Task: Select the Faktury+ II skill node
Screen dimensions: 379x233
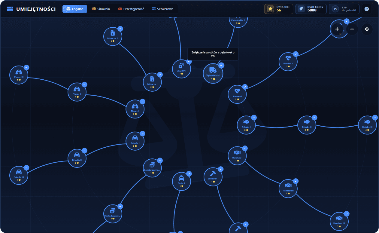Action: [x=113, y=36]
